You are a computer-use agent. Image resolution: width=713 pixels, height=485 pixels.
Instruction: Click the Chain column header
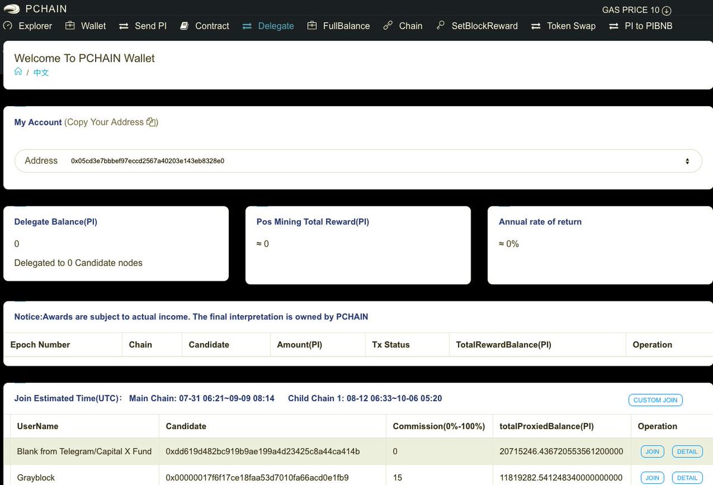click(140, 345)
